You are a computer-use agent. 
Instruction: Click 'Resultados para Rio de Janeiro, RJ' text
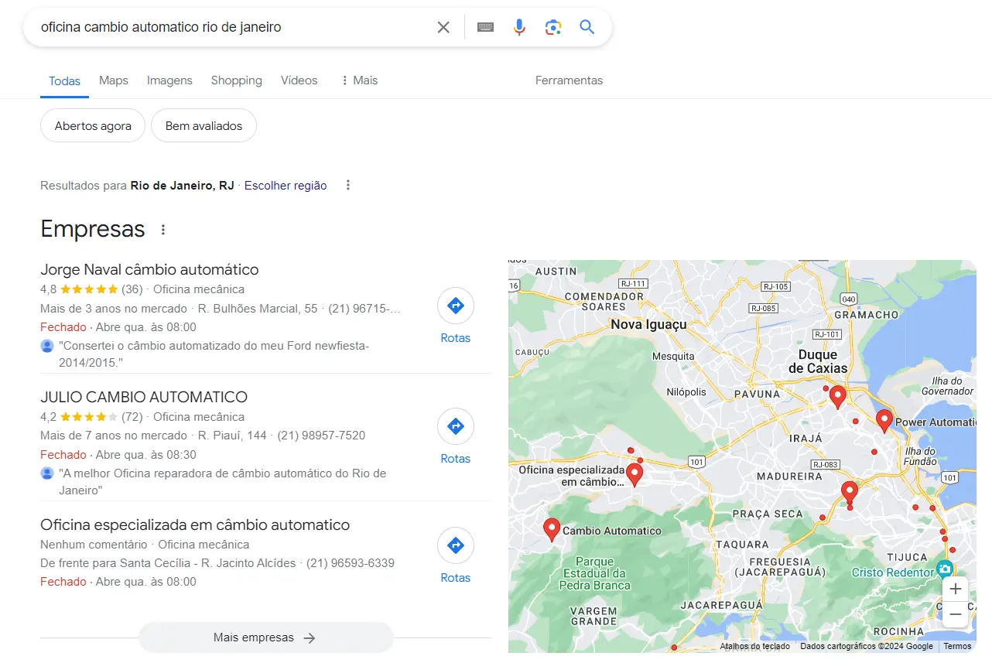click(x=137, y=186)
